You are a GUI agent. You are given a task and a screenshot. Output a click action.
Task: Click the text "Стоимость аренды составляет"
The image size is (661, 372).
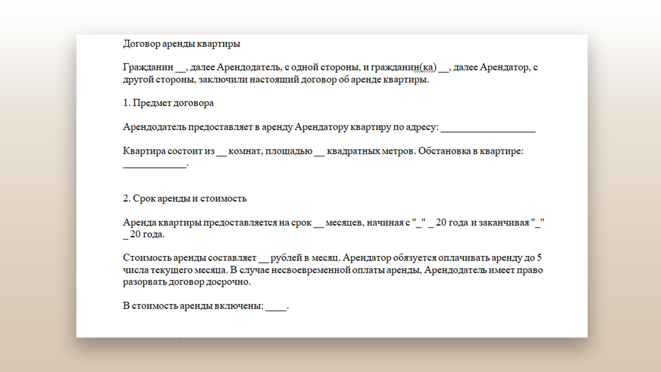(x=189, y=258)
